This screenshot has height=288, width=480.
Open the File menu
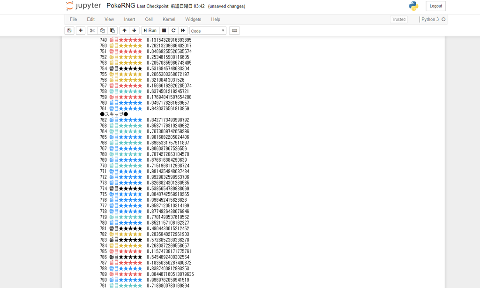click(74, 19)
